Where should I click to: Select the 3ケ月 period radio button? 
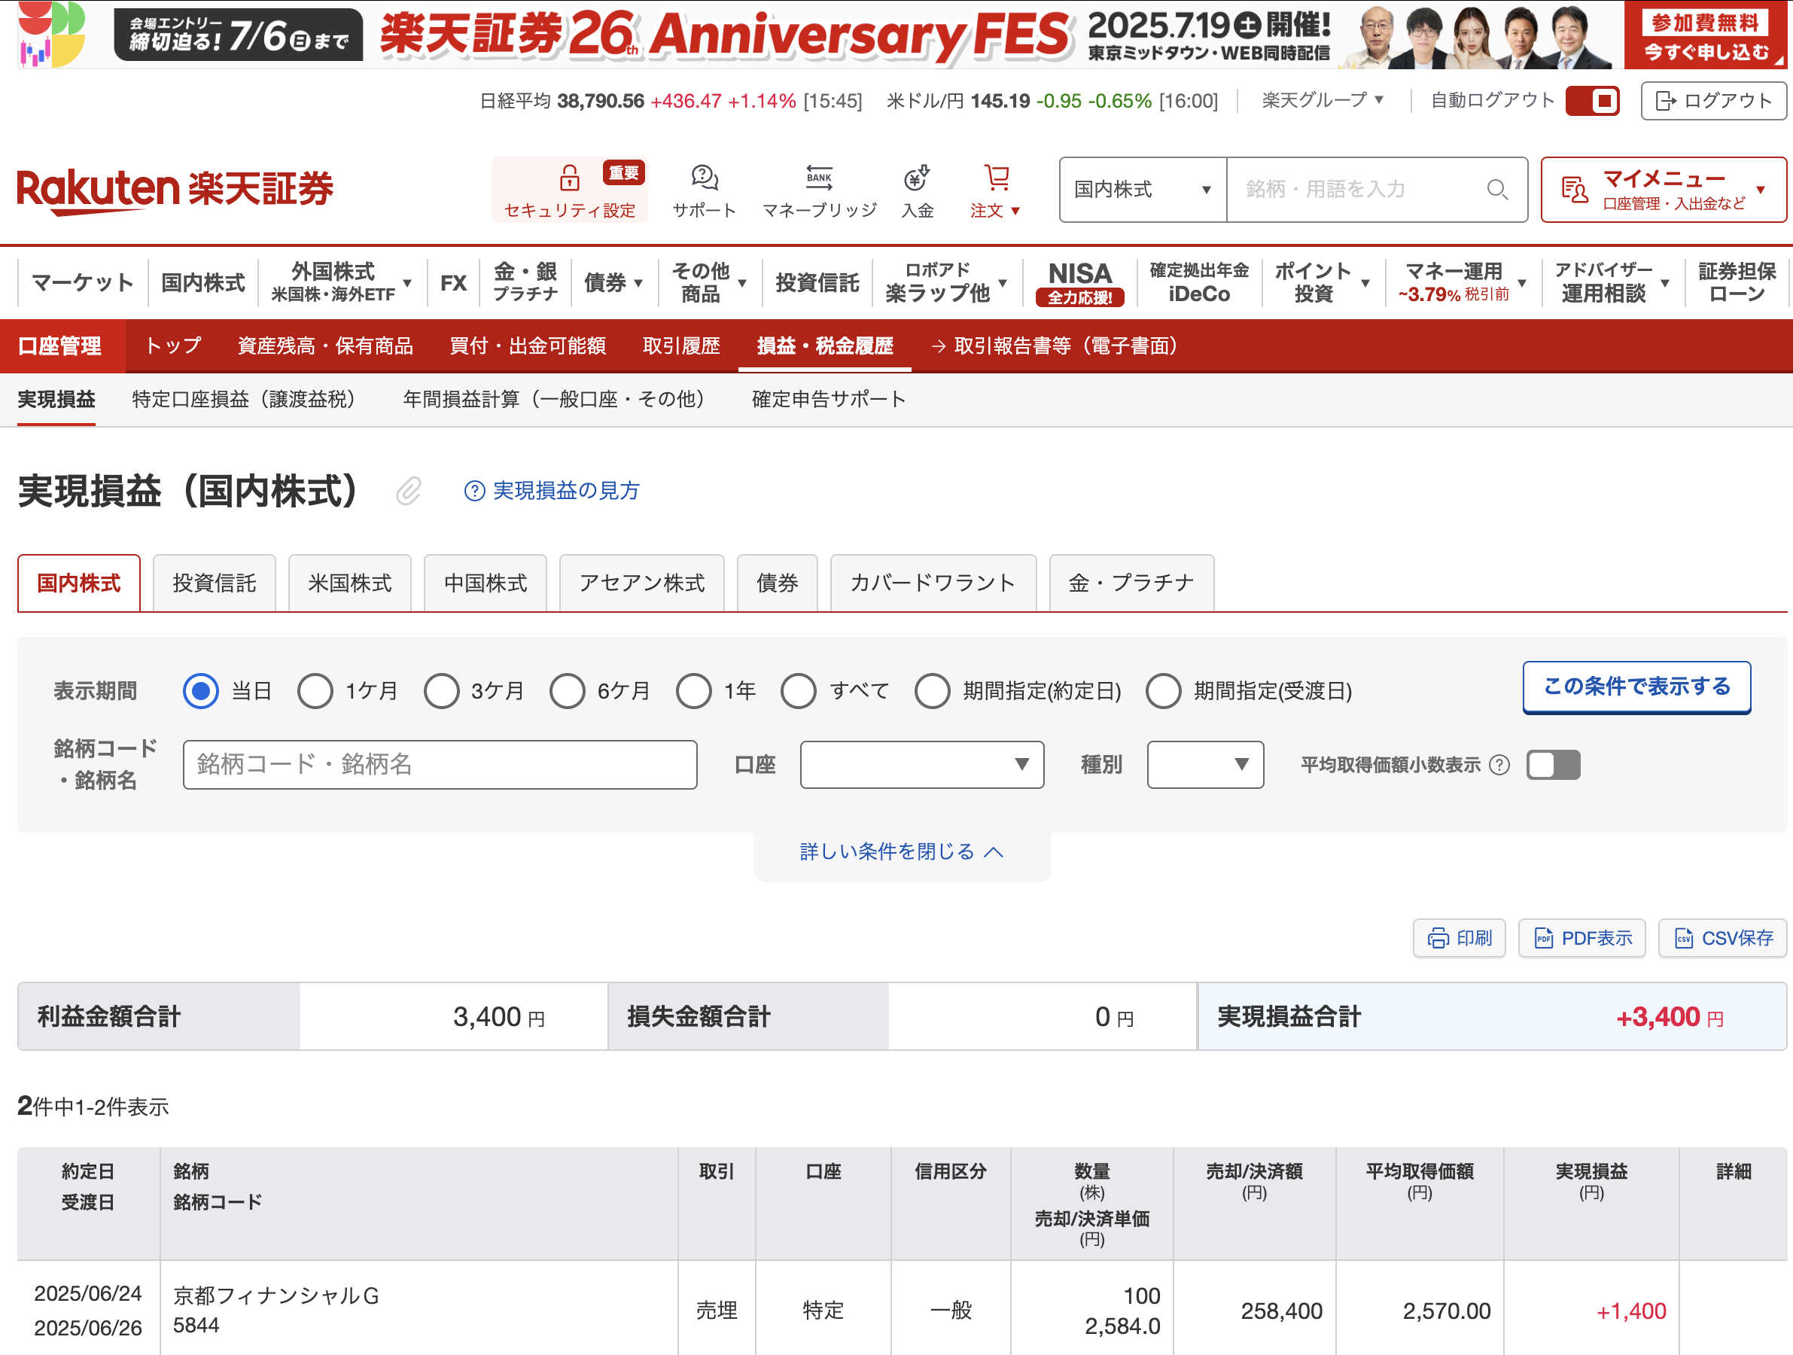point(442,691)
